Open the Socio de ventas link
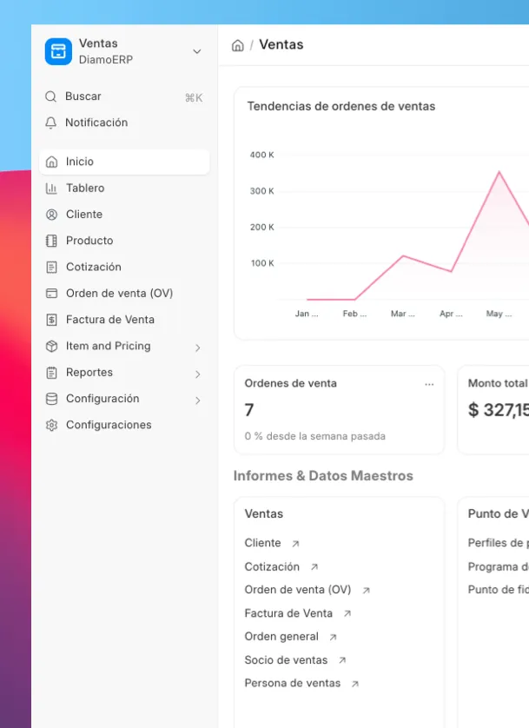 point(287,659)
